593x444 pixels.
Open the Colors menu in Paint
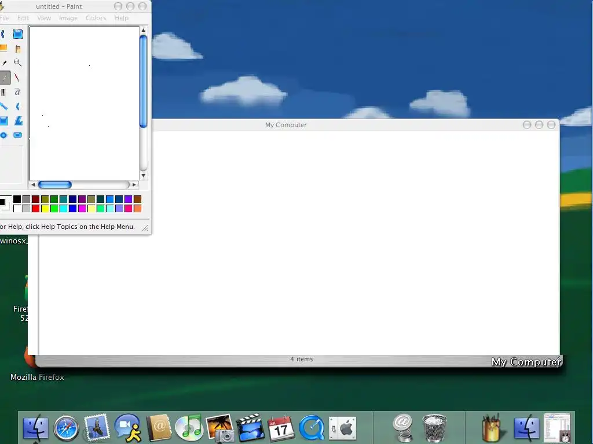click(x=96, y=18)
